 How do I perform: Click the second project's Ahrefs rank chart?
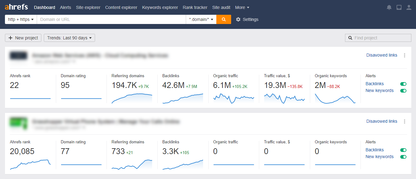tap(30, 165)
